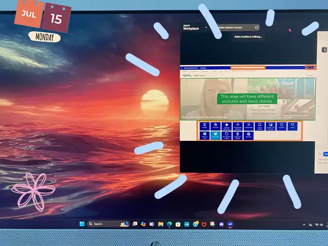Expand the Zoom Workplace dropdown arrow

pyautogui.click(x=206, y=27)
